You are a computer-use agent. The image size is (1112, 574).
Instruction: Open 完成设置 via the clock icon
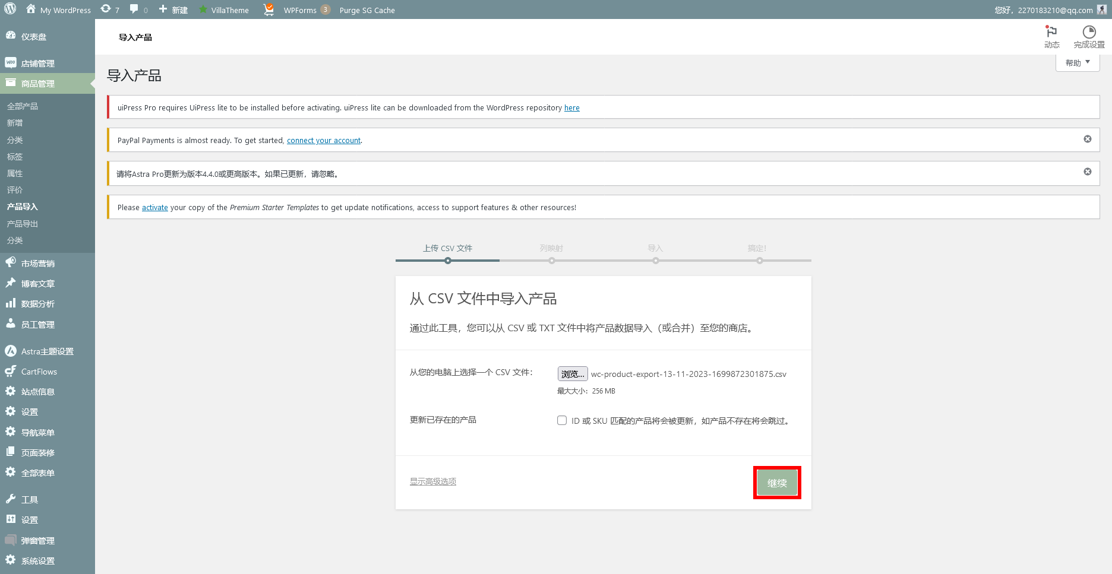[1088, 31]
